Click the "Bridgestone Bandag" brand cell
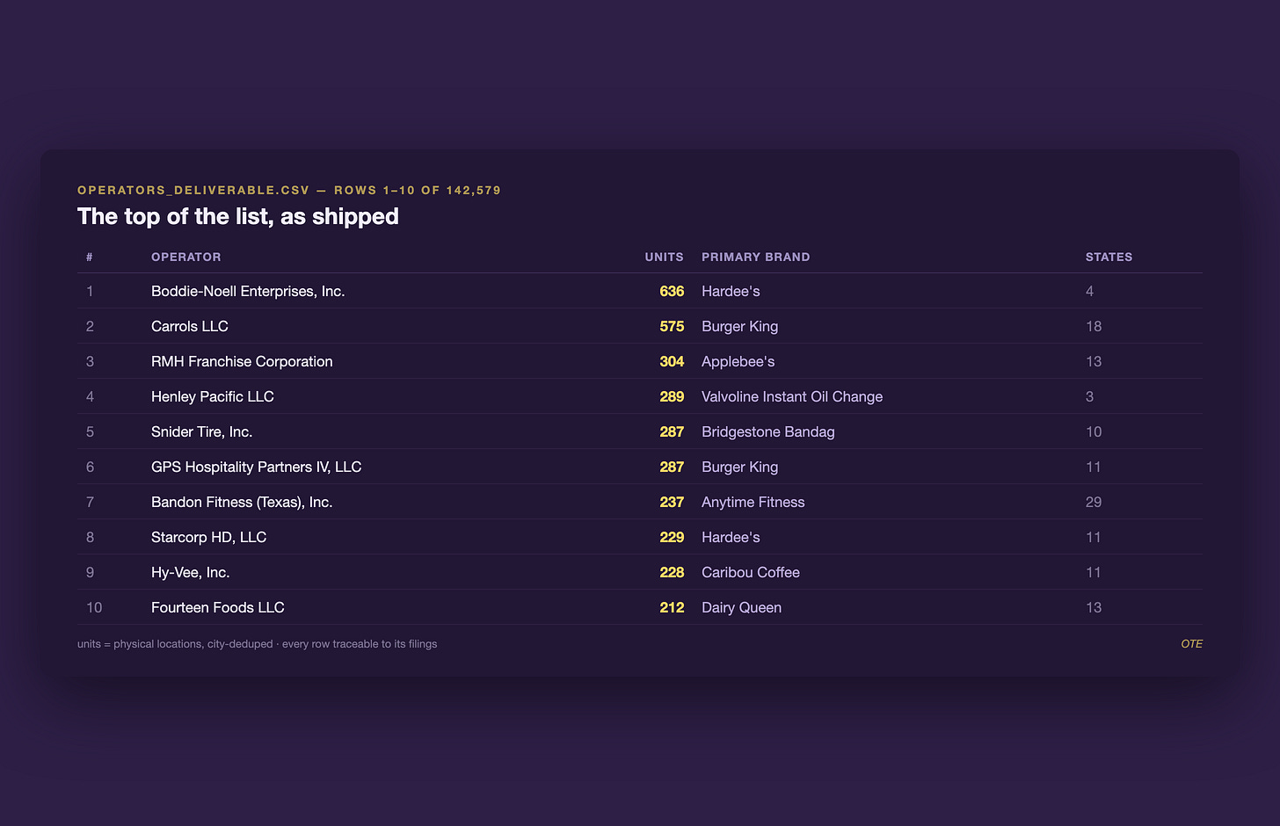Screen dimensions: 1280x826 pos(768,431)
